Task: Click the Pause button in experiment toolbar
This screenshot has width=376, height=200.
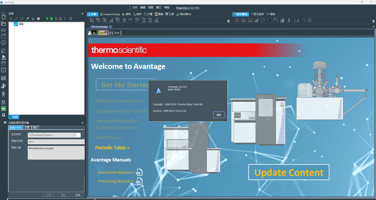Action: click(56, 19)
